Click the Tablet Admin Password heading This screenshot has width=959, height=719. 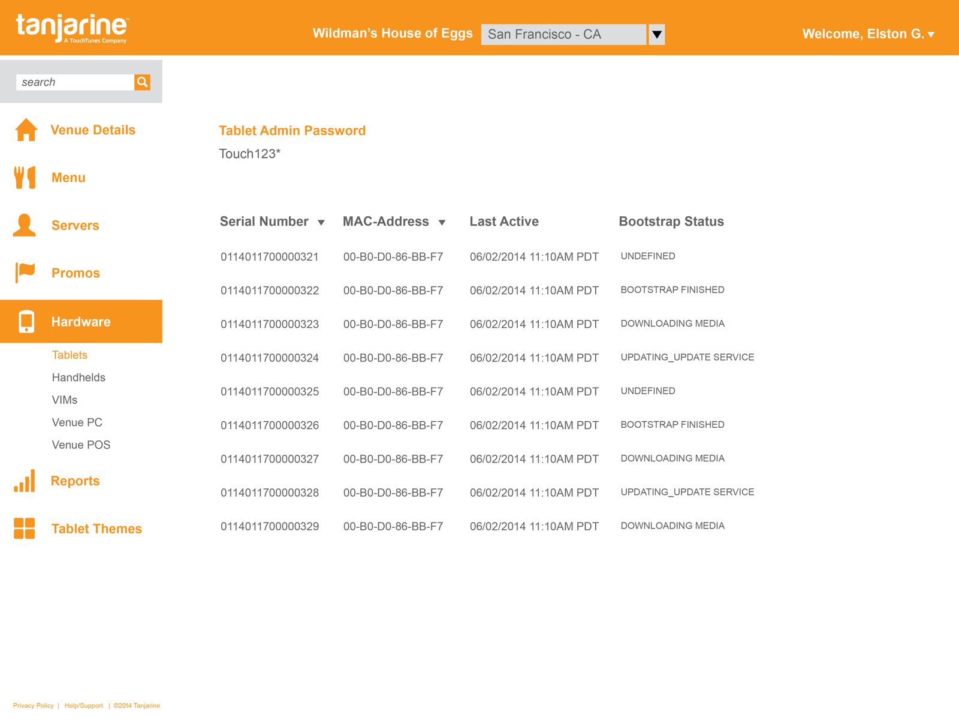point(292,131)
